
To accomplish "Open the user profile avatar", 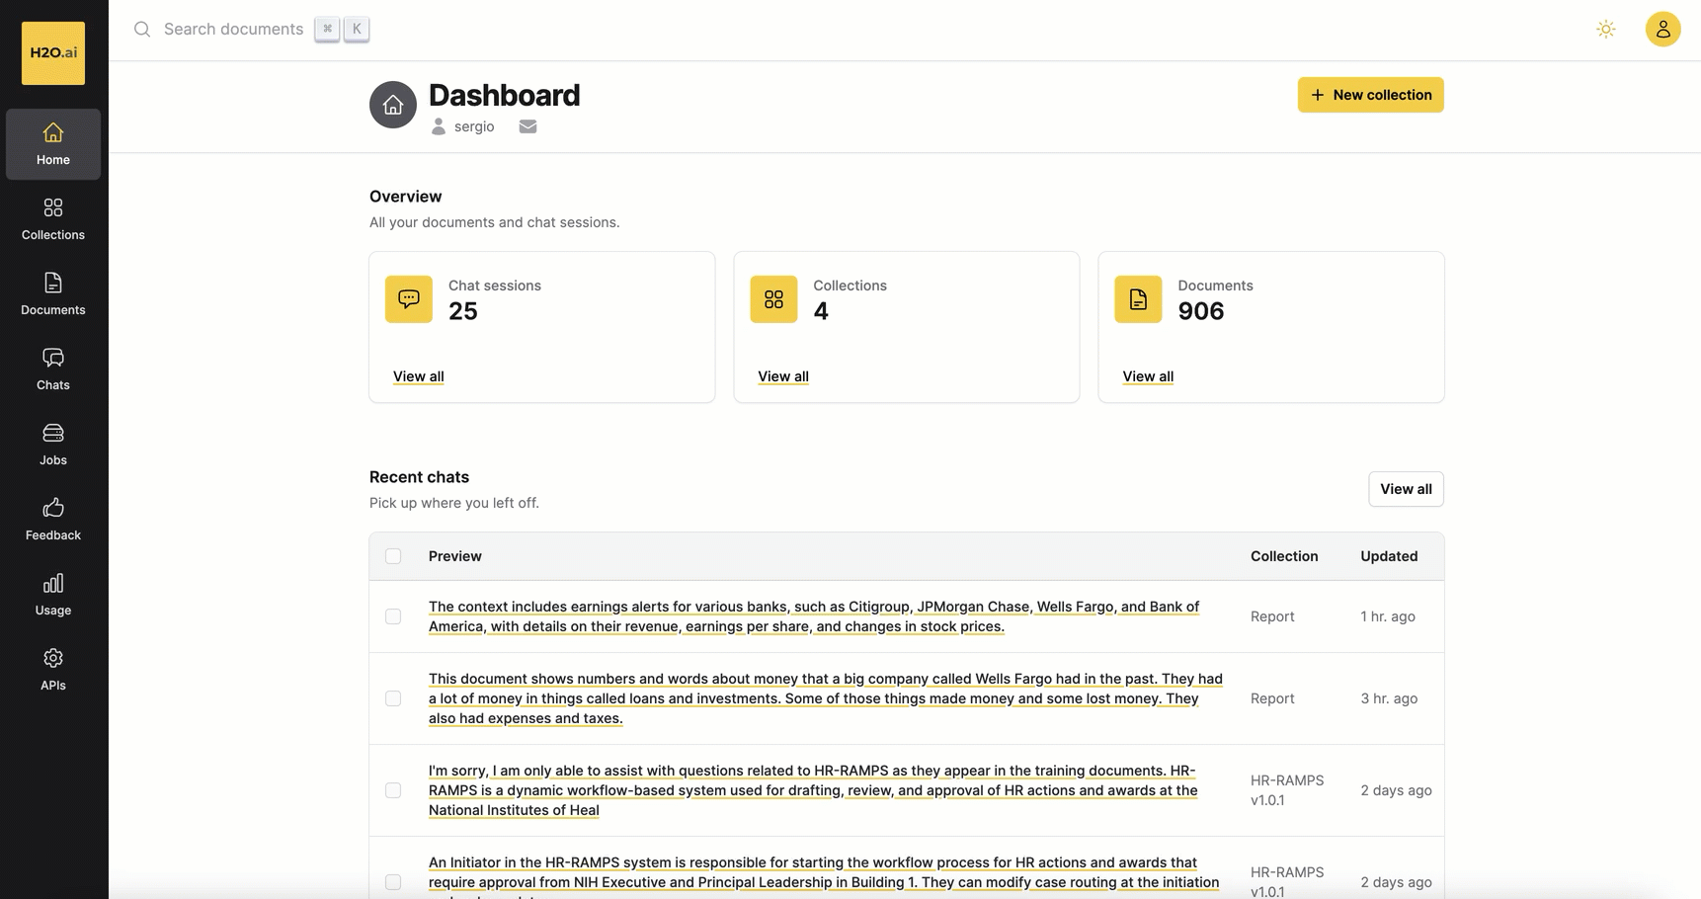I will coord(1663,30).
